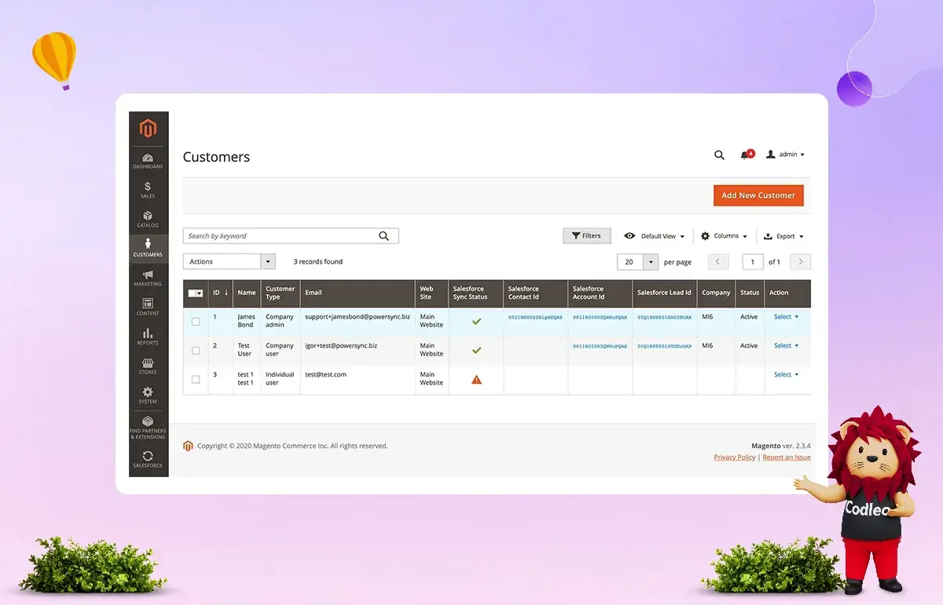The image size is (943, 605).
Task: Click the Company admin customer type cell
Action: (280, 321)
